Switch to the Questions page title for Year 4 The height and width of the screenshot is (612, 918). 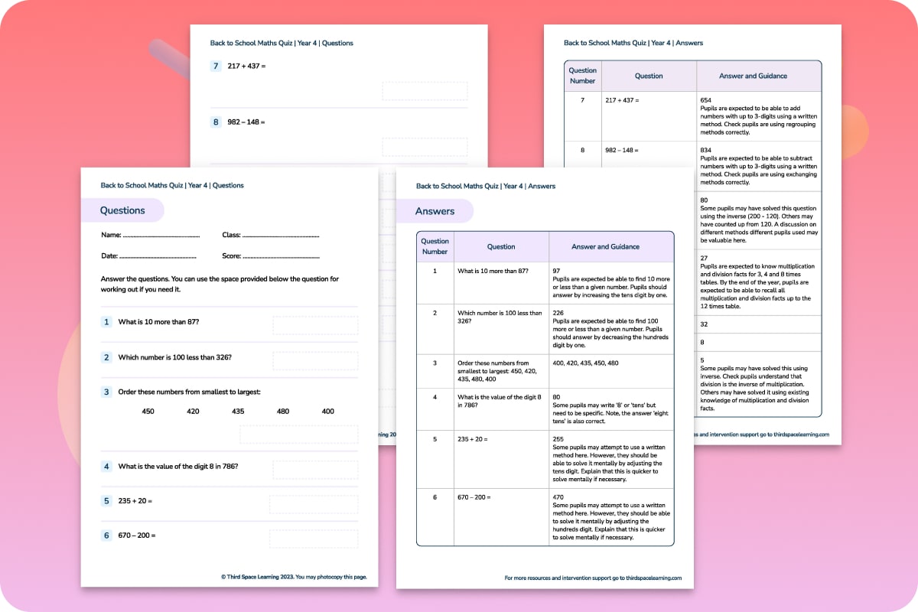pos(171,185)
